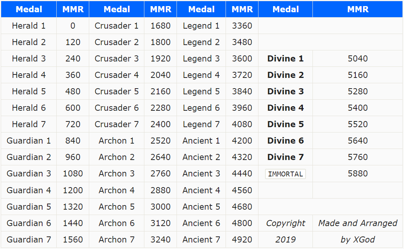Select the 2520 MMR value
The height and width of the screenshot is (249, 404).
coord(160,141)
